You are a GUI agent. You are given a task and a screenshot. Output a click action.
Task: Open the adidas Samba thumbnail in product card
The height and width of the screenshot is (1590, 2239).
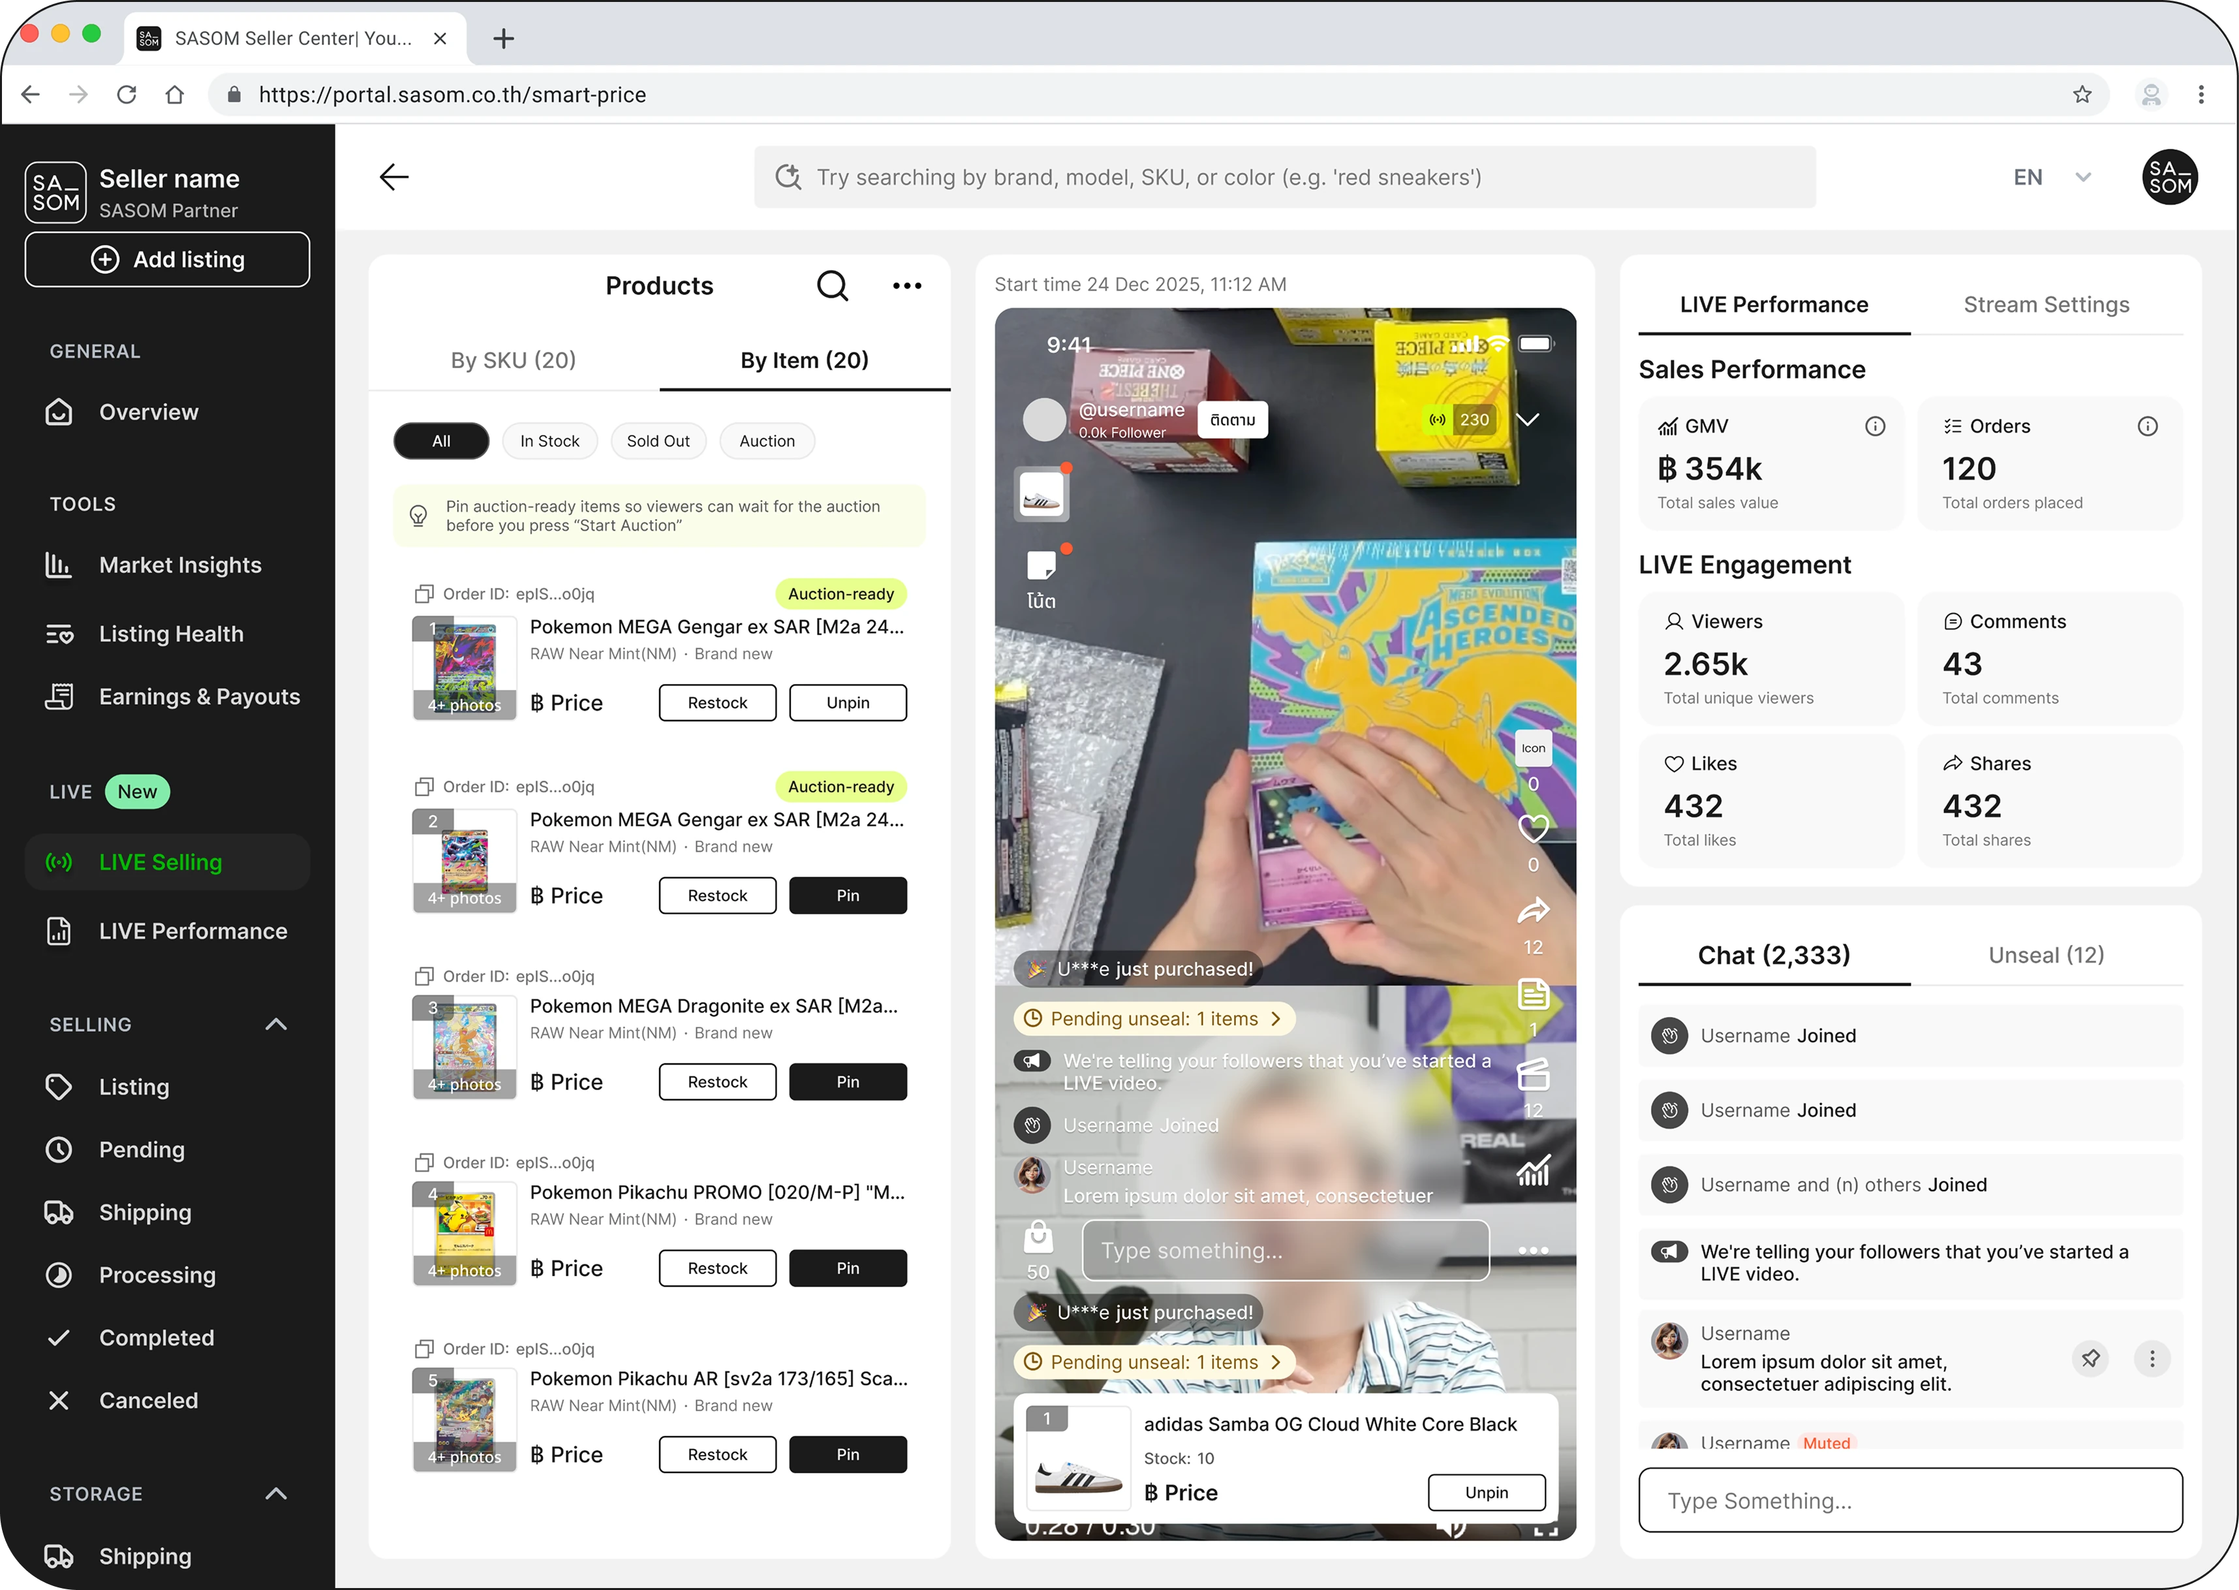(x=1077, y=1459)
